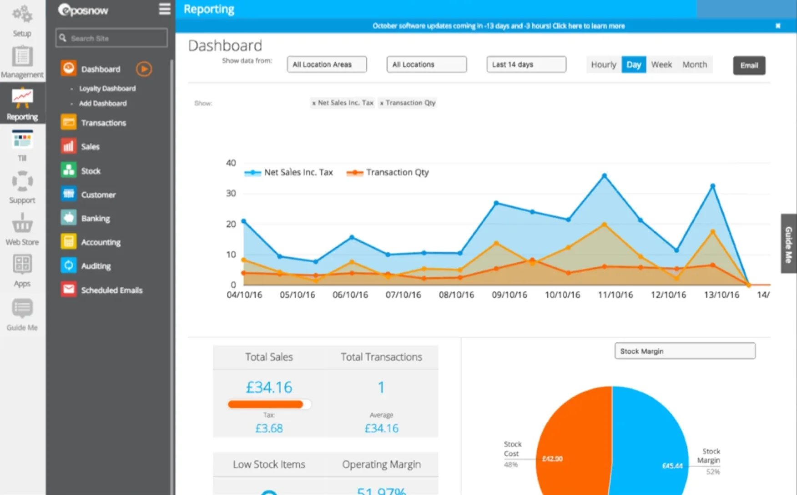Switch to Week view

click(661, 65)
